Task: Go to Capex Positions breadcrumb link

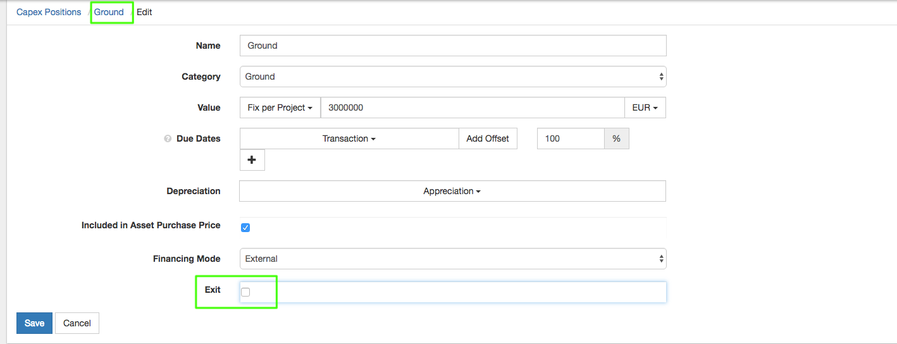Action: pyautogui.click(x=49, y=12)
